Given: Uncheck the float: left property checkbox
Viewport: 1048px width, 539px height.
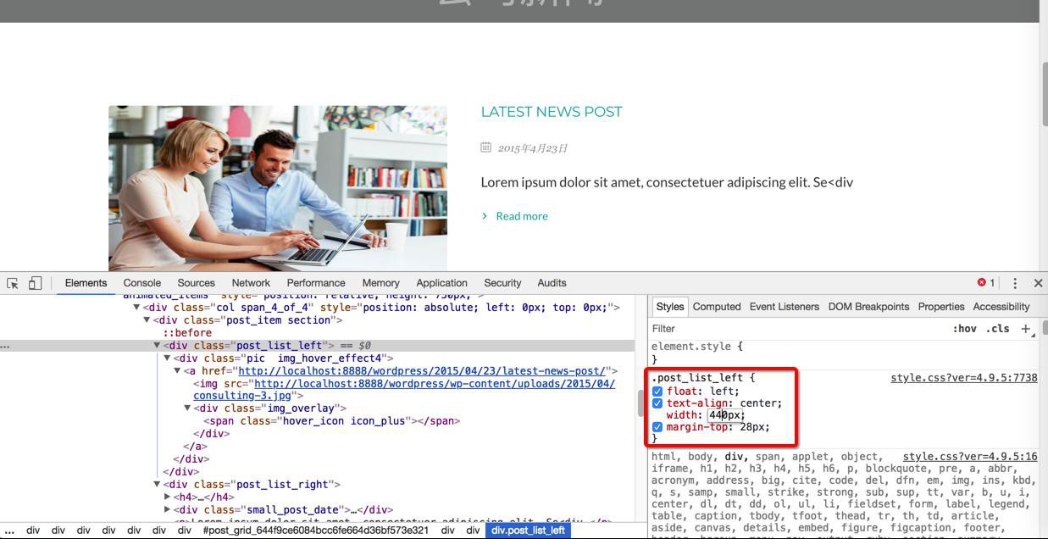Looking at the screenshot, I should 657,392.
